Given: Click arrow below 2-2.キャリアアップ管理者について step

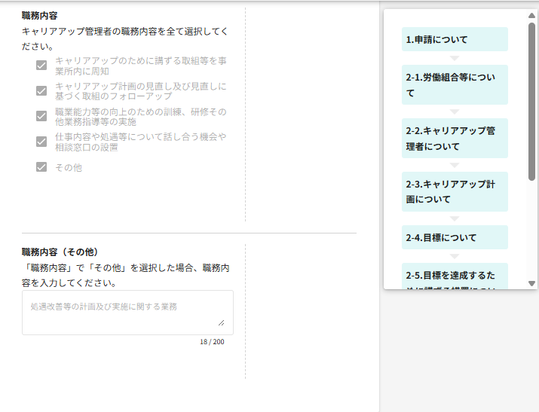Looking at the screenshot, I should [x=455, y=165].
